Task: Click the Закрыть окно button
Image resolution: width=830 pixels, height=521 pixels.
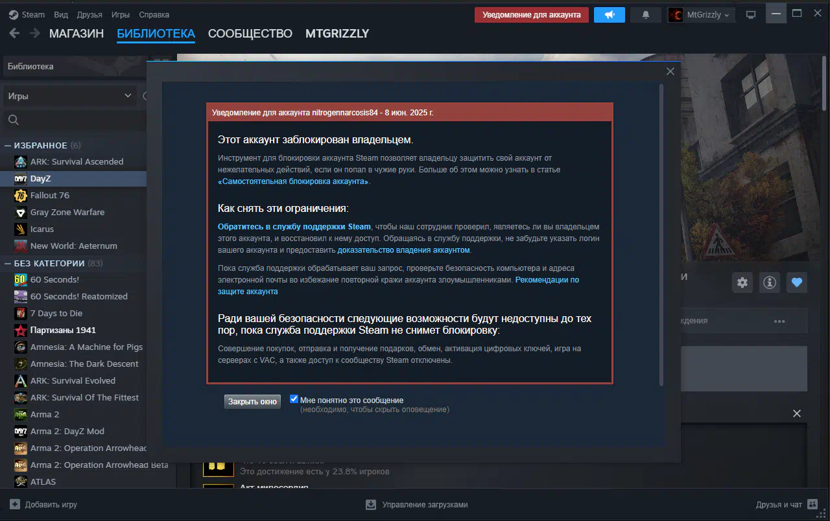Action: coord(252,402)
